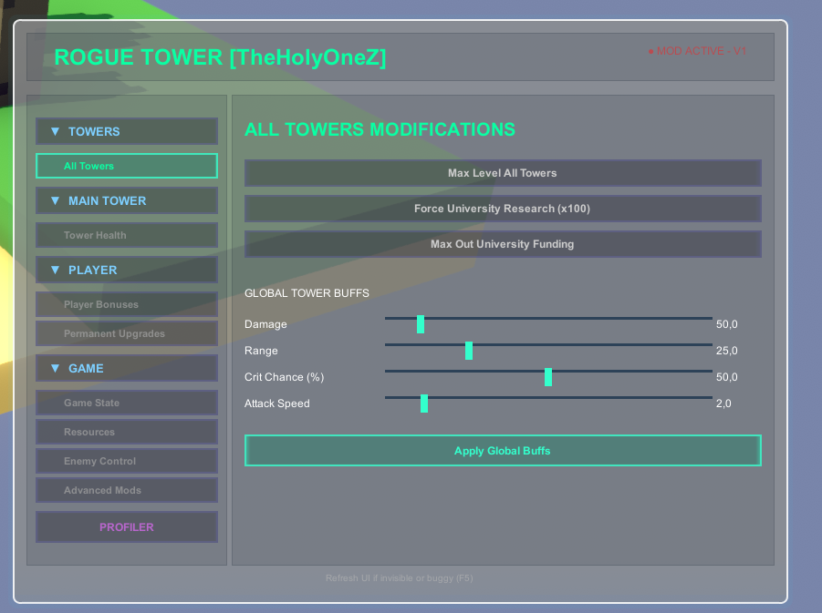Select the All Towers panel

coord(126,166)
